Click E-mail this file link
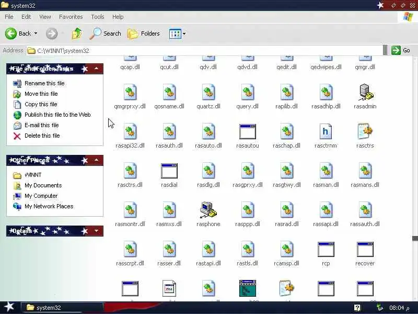418x314 pixels. (42, 125)
